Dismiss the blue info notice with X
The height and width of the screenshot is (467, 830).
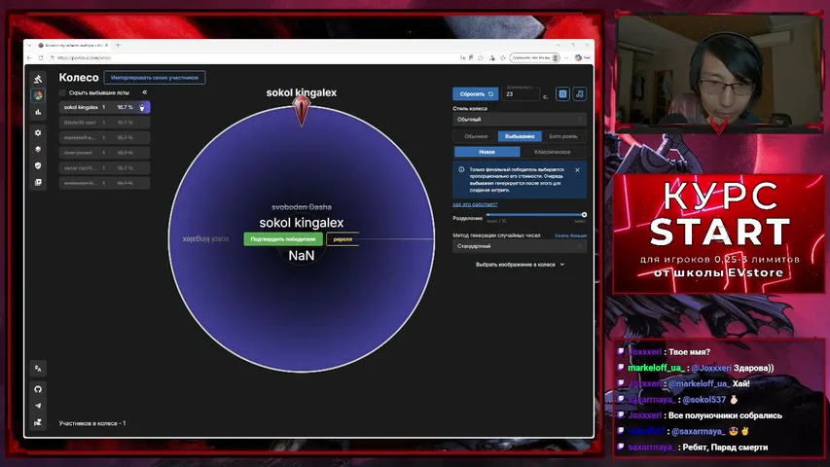point(578,170)
